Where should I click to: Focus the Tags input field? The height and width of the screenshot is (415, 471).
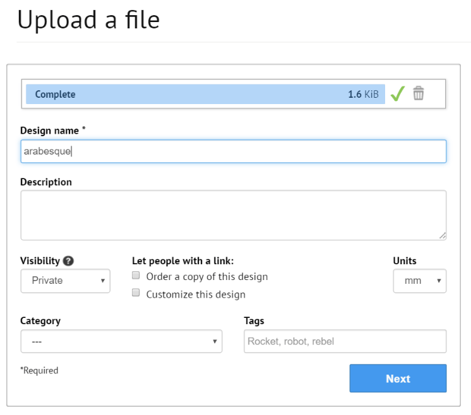point(345,341)
